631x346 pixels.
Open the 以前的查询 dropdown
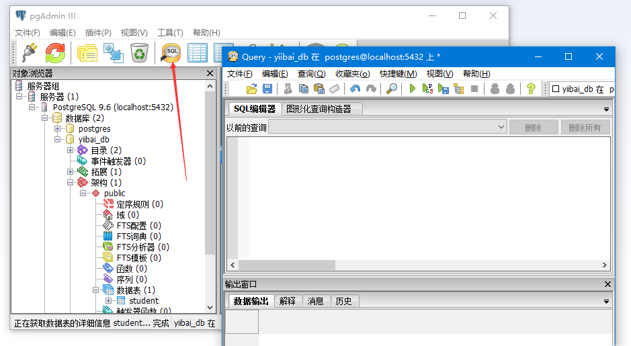pos(501,127)
